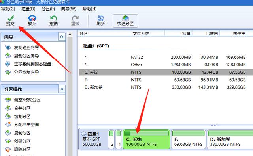This screenshot has height=156, width=253.
Task: Click the 分区恢复向导 icon
Action: coord(8,72)
